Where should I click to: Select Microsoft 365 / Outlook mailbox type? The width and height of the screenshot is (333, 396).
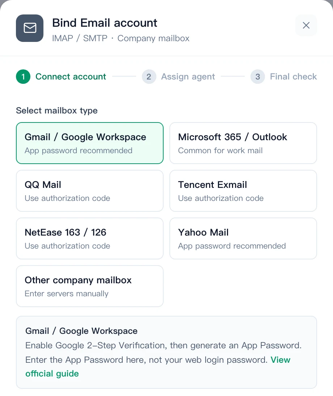(x=243, y=143)
